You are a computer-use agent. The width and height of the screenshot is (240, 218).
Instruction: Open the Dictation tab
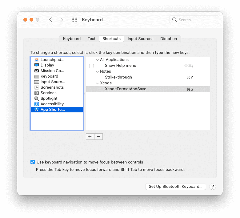click(x=169, y=39)
